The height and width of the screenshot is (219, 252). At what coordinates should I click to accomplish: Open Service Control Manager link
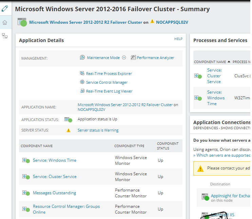click(107, 82)
